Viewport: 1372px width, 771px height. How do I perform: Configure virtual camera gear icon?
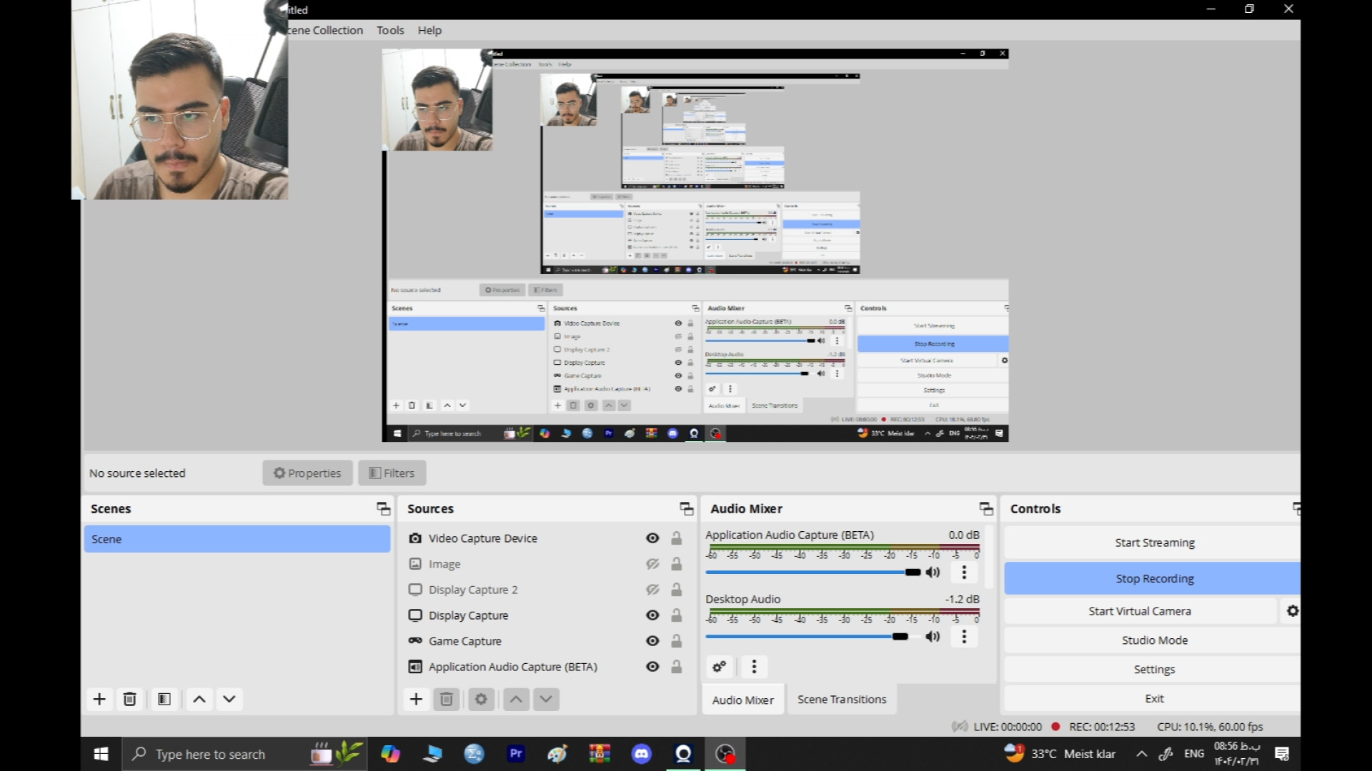coord(1292,611)
